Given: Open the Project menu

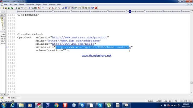Looking at the screenshot, I should tap(38, 4).
